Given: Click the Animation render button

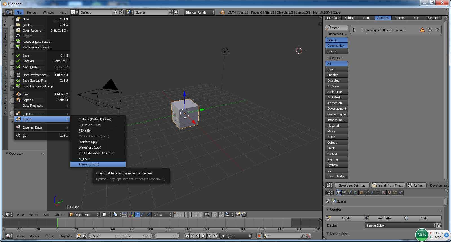Looking at the screenshot, I should point(383,218).
